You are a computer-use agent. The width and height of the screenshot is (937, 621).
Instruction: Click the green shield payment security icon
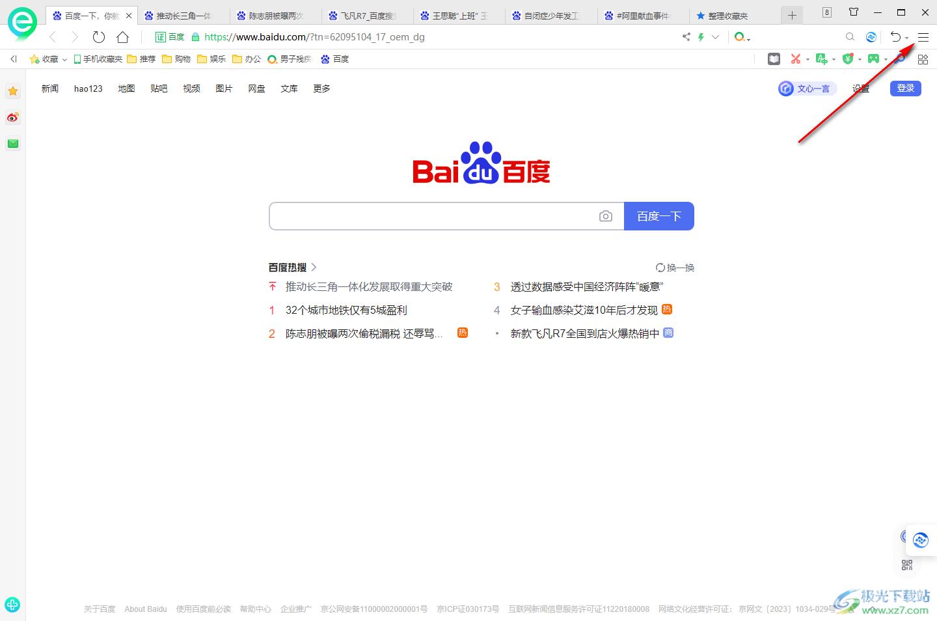point(847,59)
